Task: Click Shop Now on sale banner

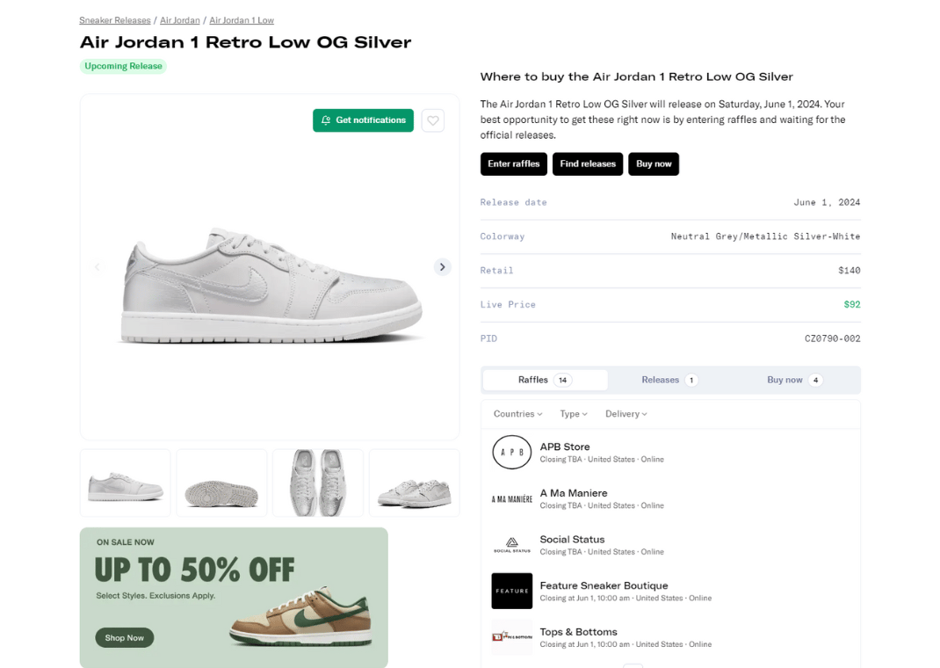Action: (x=124, y=638)
